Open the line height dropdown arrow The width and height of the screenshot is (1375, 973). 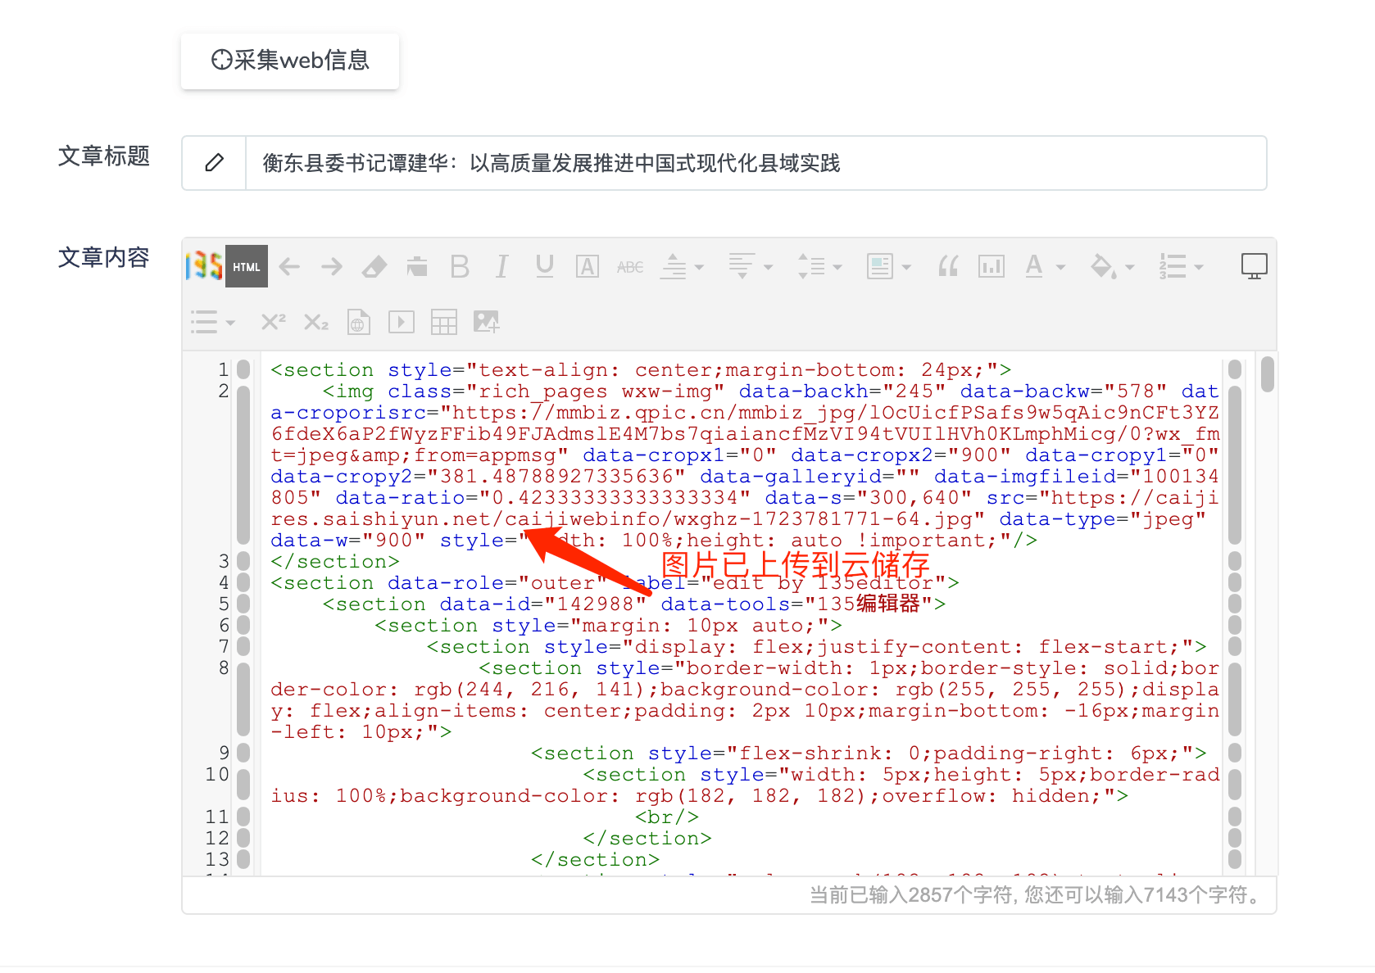pyautogui.click(x=837, y=267)
